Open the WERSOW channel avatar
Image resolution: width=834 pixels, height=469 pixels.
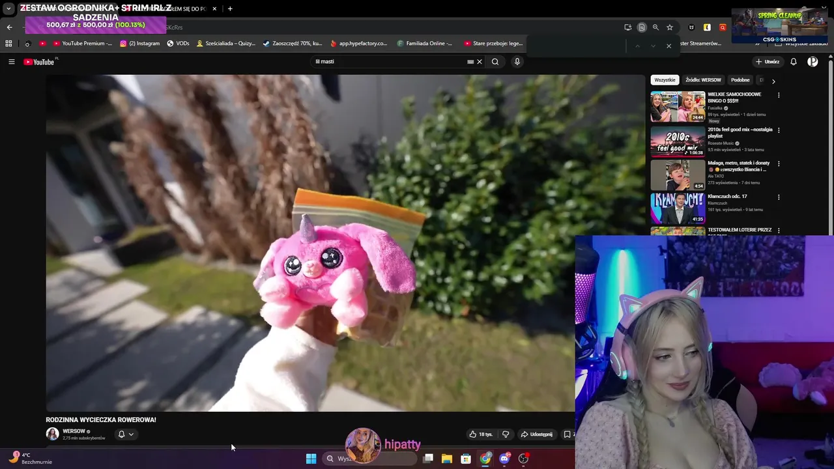pos(52,434)
